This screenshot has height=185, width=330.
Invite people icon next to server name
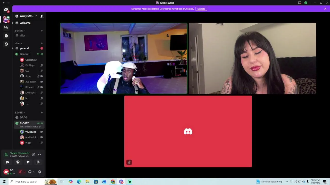pos(42,16)
